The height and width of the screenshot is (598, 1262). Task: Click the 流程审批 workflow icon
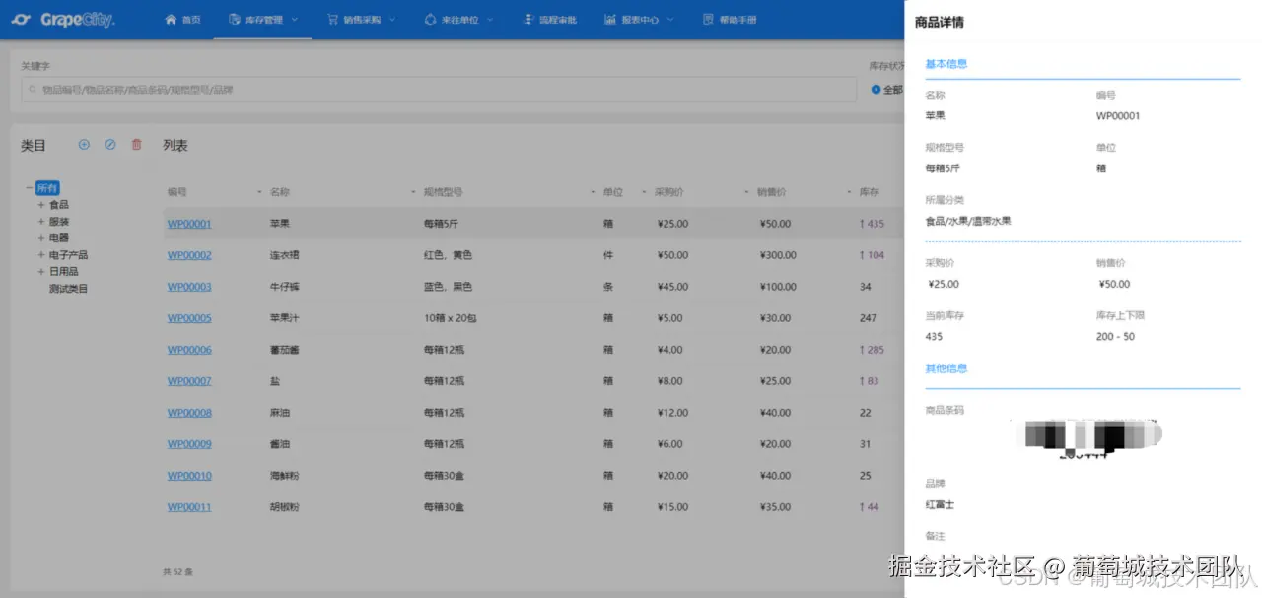pos(528,20)
